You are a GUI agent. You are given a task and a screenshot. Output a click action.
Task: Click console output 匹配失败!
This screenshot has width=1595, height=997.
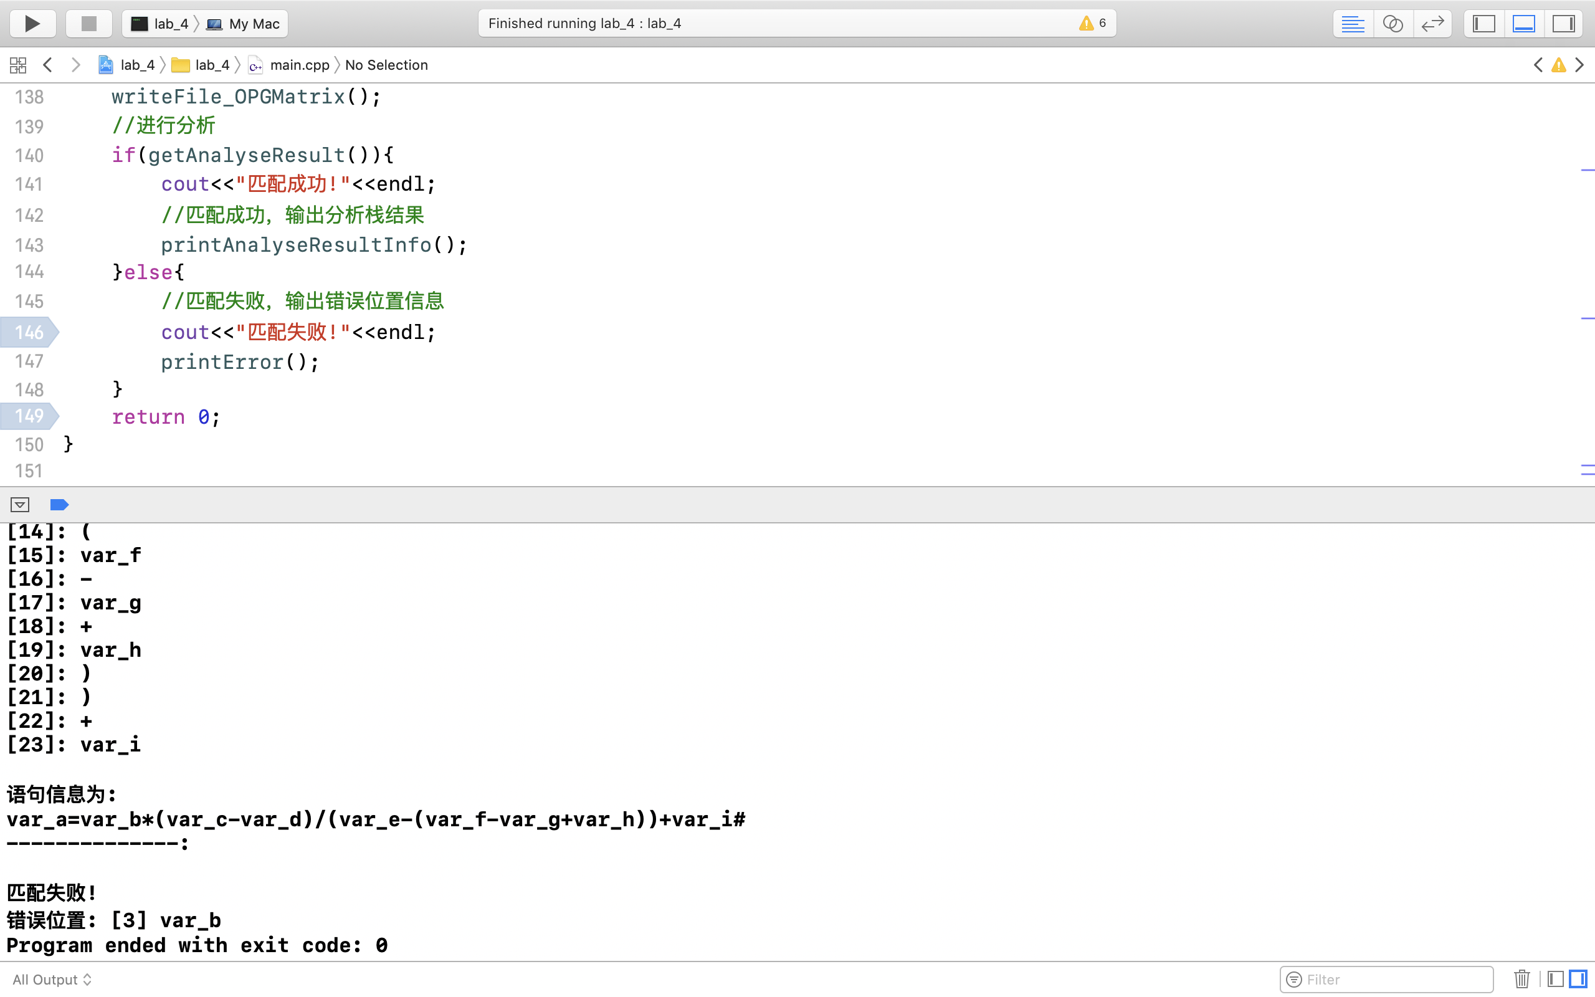click(x=52, y=893)
